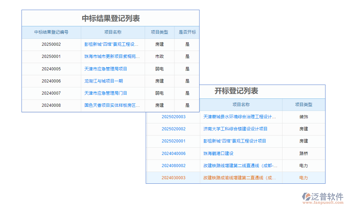347x208 pixels.
Task: Select the 弱电 type cell for 20240005
Action: (159, 69)
